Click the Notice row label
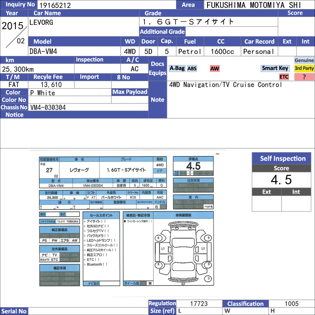The height and width of the screenshot is (315, 315). coord(14,115)
